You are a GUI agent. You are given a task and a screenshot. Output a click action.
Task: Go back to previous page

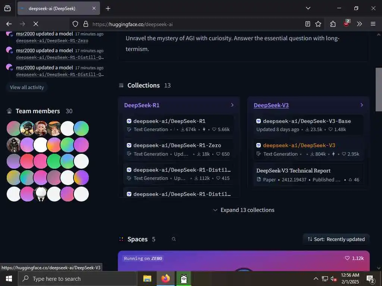pos(9,24)
